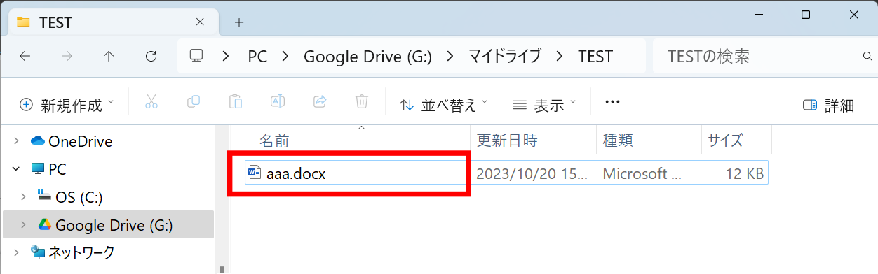Open the 並べ替え sort menu
Screen dimensions: 878x274
pos(444,105)
